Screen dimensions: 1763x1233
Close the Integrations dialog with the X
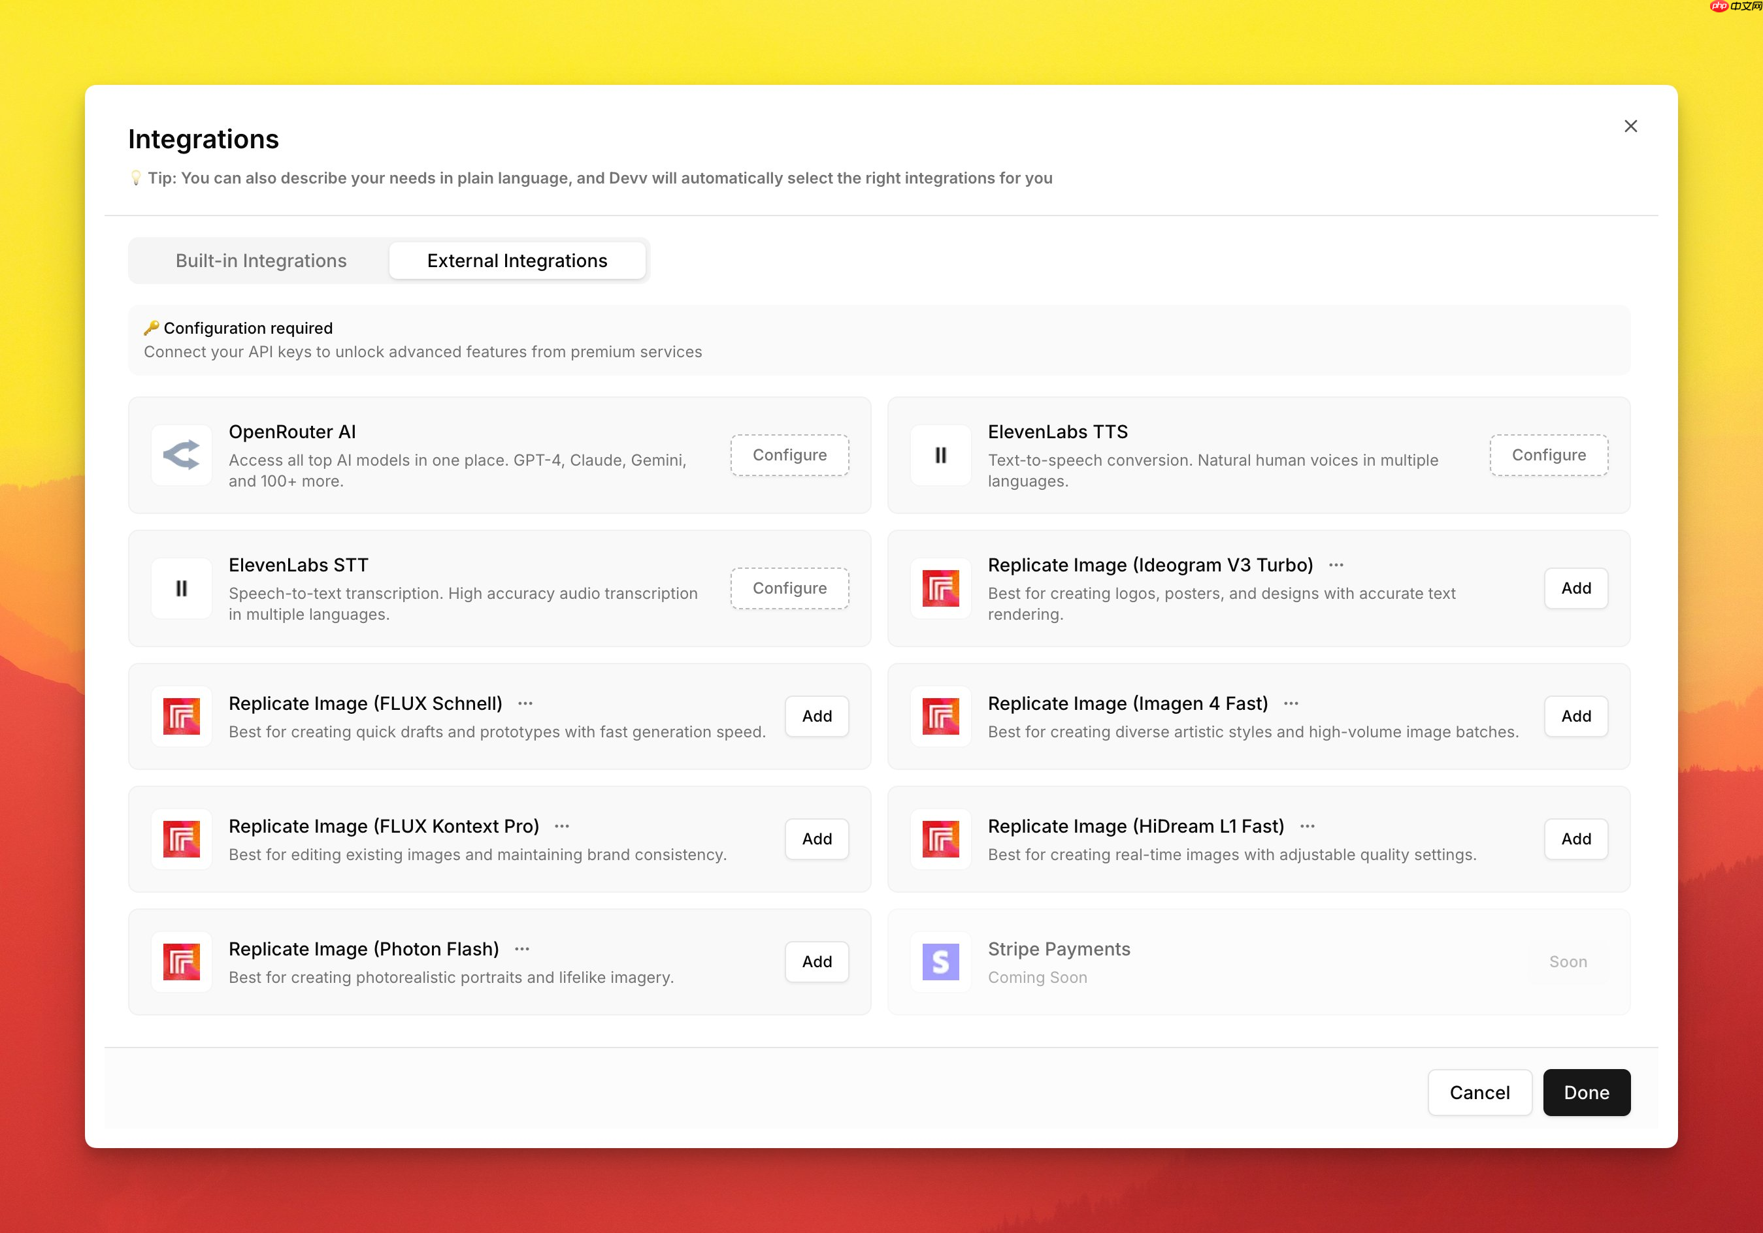point(1630,126)
